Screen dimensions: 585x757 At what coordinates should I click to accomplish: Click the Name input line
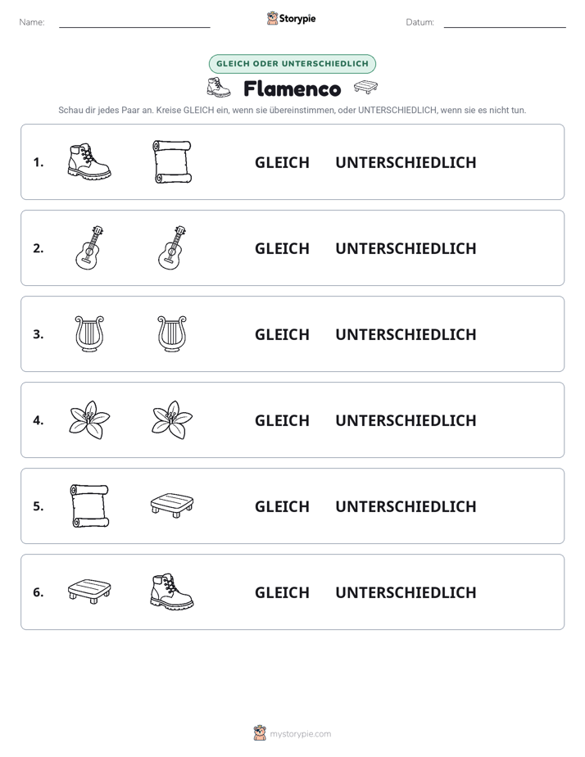(x=134, y=22)
